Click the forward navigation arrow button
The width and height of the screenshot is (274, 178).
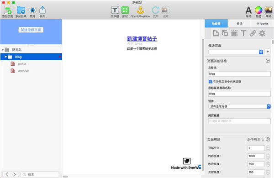pyautogui.click(x=15, y=174)
